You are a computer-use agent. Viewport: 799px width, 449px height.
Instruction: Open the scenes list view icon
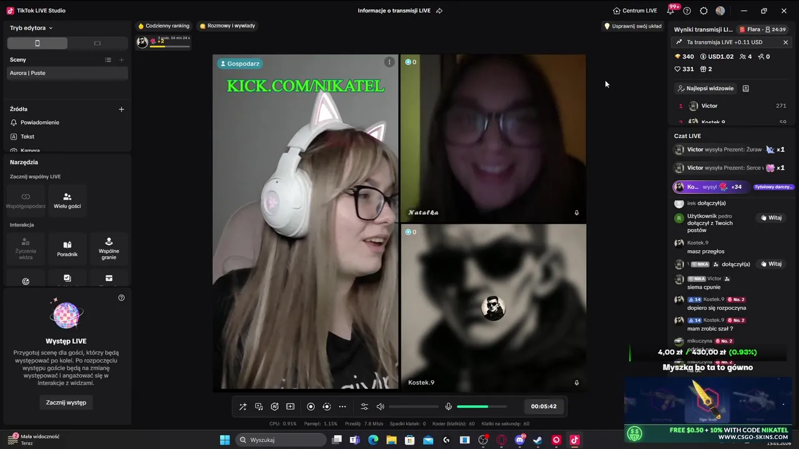pos(108,60)
